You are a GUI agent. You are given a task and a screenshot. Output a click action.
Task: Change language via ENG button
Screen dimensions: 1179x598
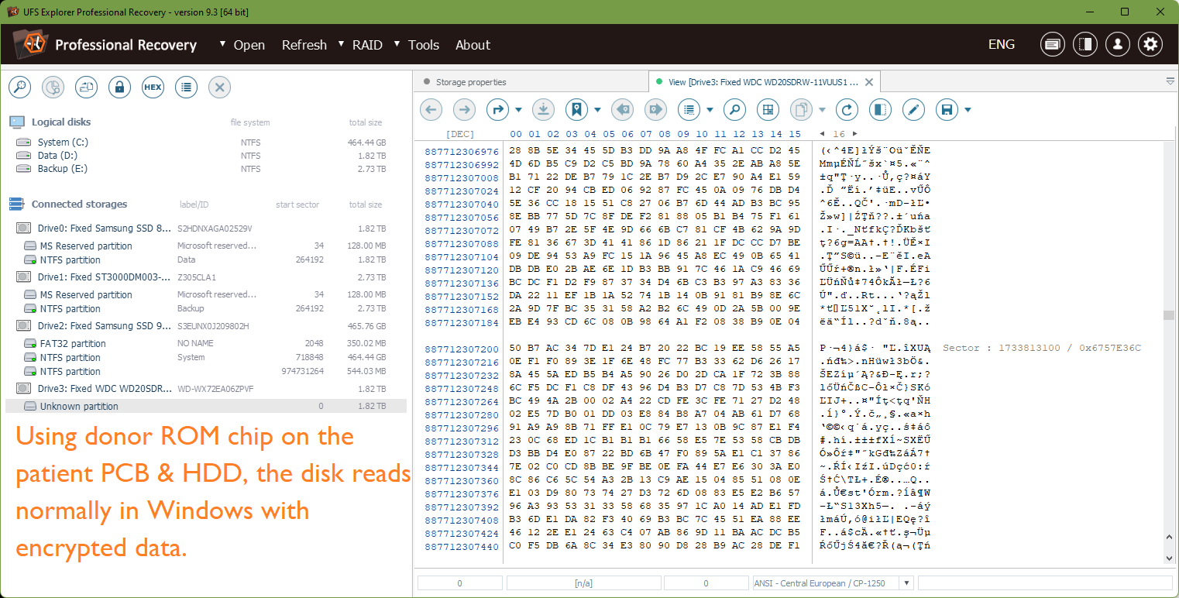point(1002,44)
